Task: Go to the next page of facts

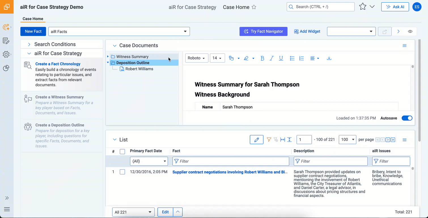Action: (388, 140)
